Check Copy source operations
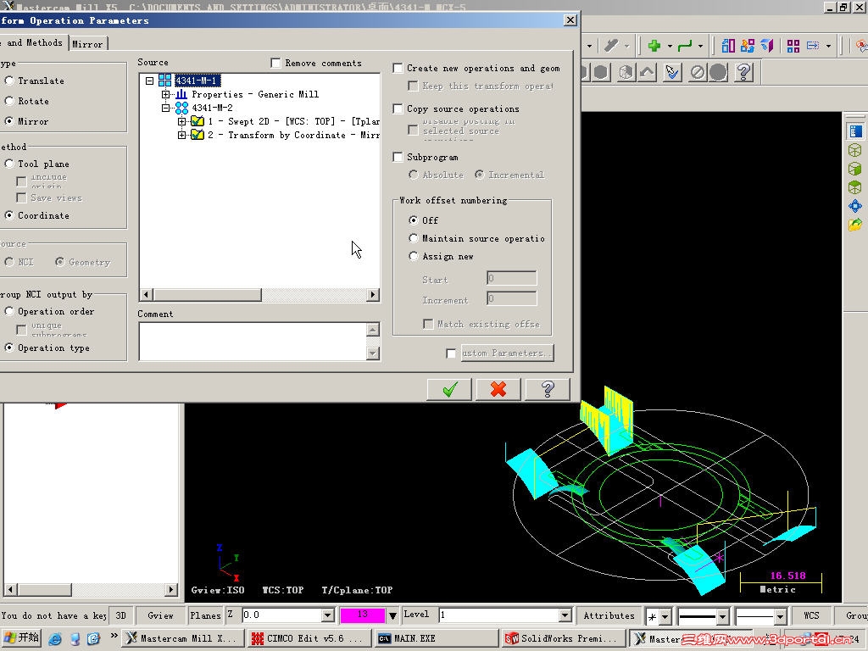 point(398,109)
